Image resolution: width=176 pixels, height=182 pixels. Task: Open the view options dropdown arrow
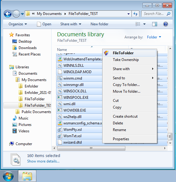(x=144, y=24)
